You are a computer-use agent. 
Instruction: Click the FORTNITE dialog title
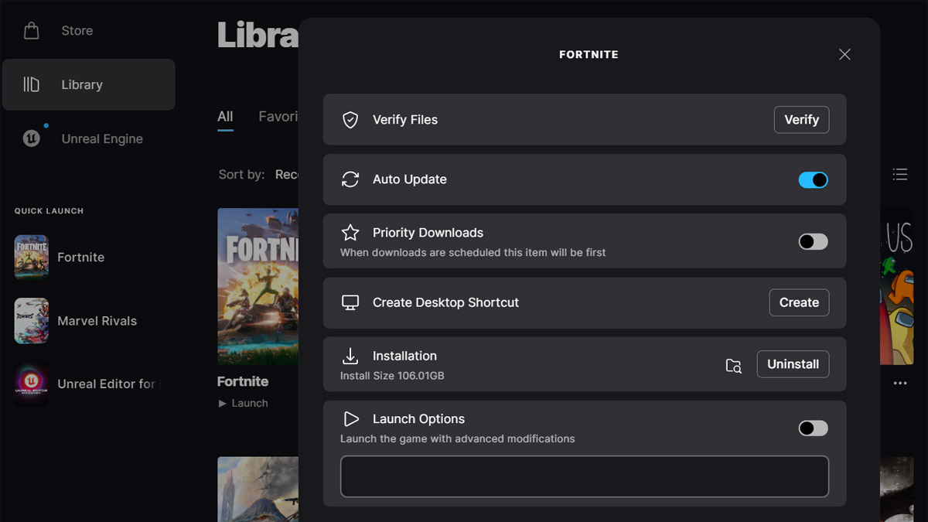pos(589,55)
